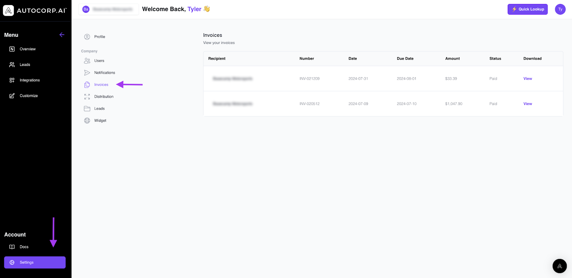Collapse the Menu sidebar with arrow
This screenshot has width=572, height=278.
62,35
